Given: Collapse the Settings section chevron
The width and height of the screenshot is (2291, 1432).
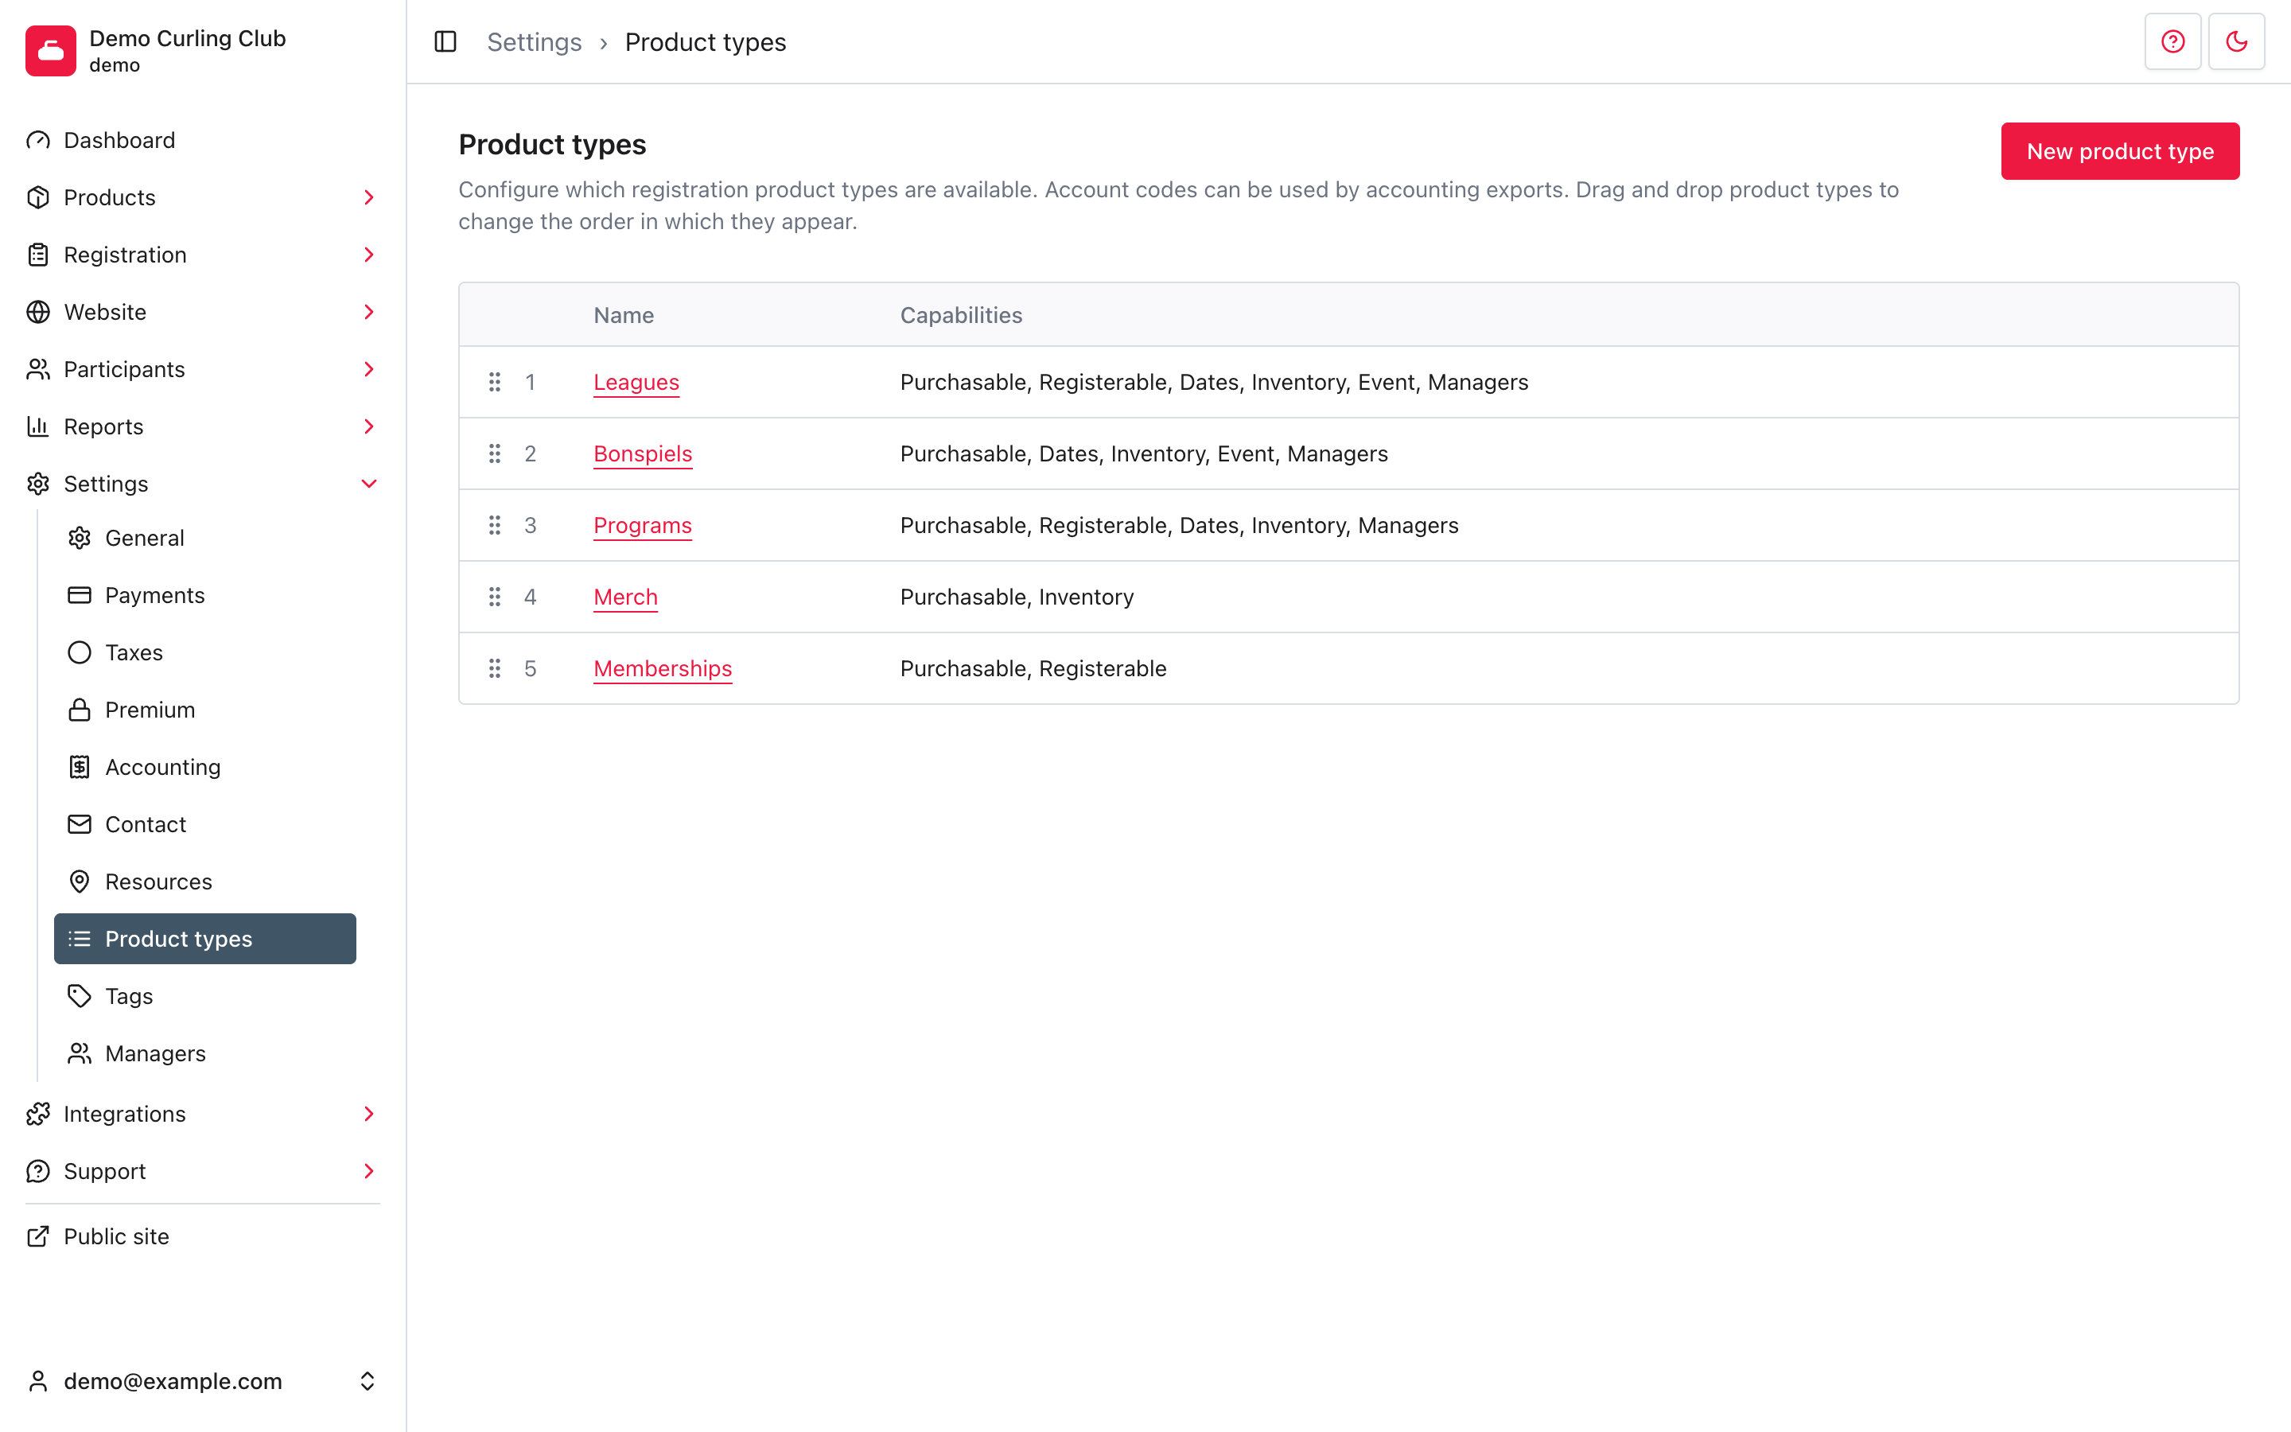Looking at the screenshot, I should pos(369,484).
